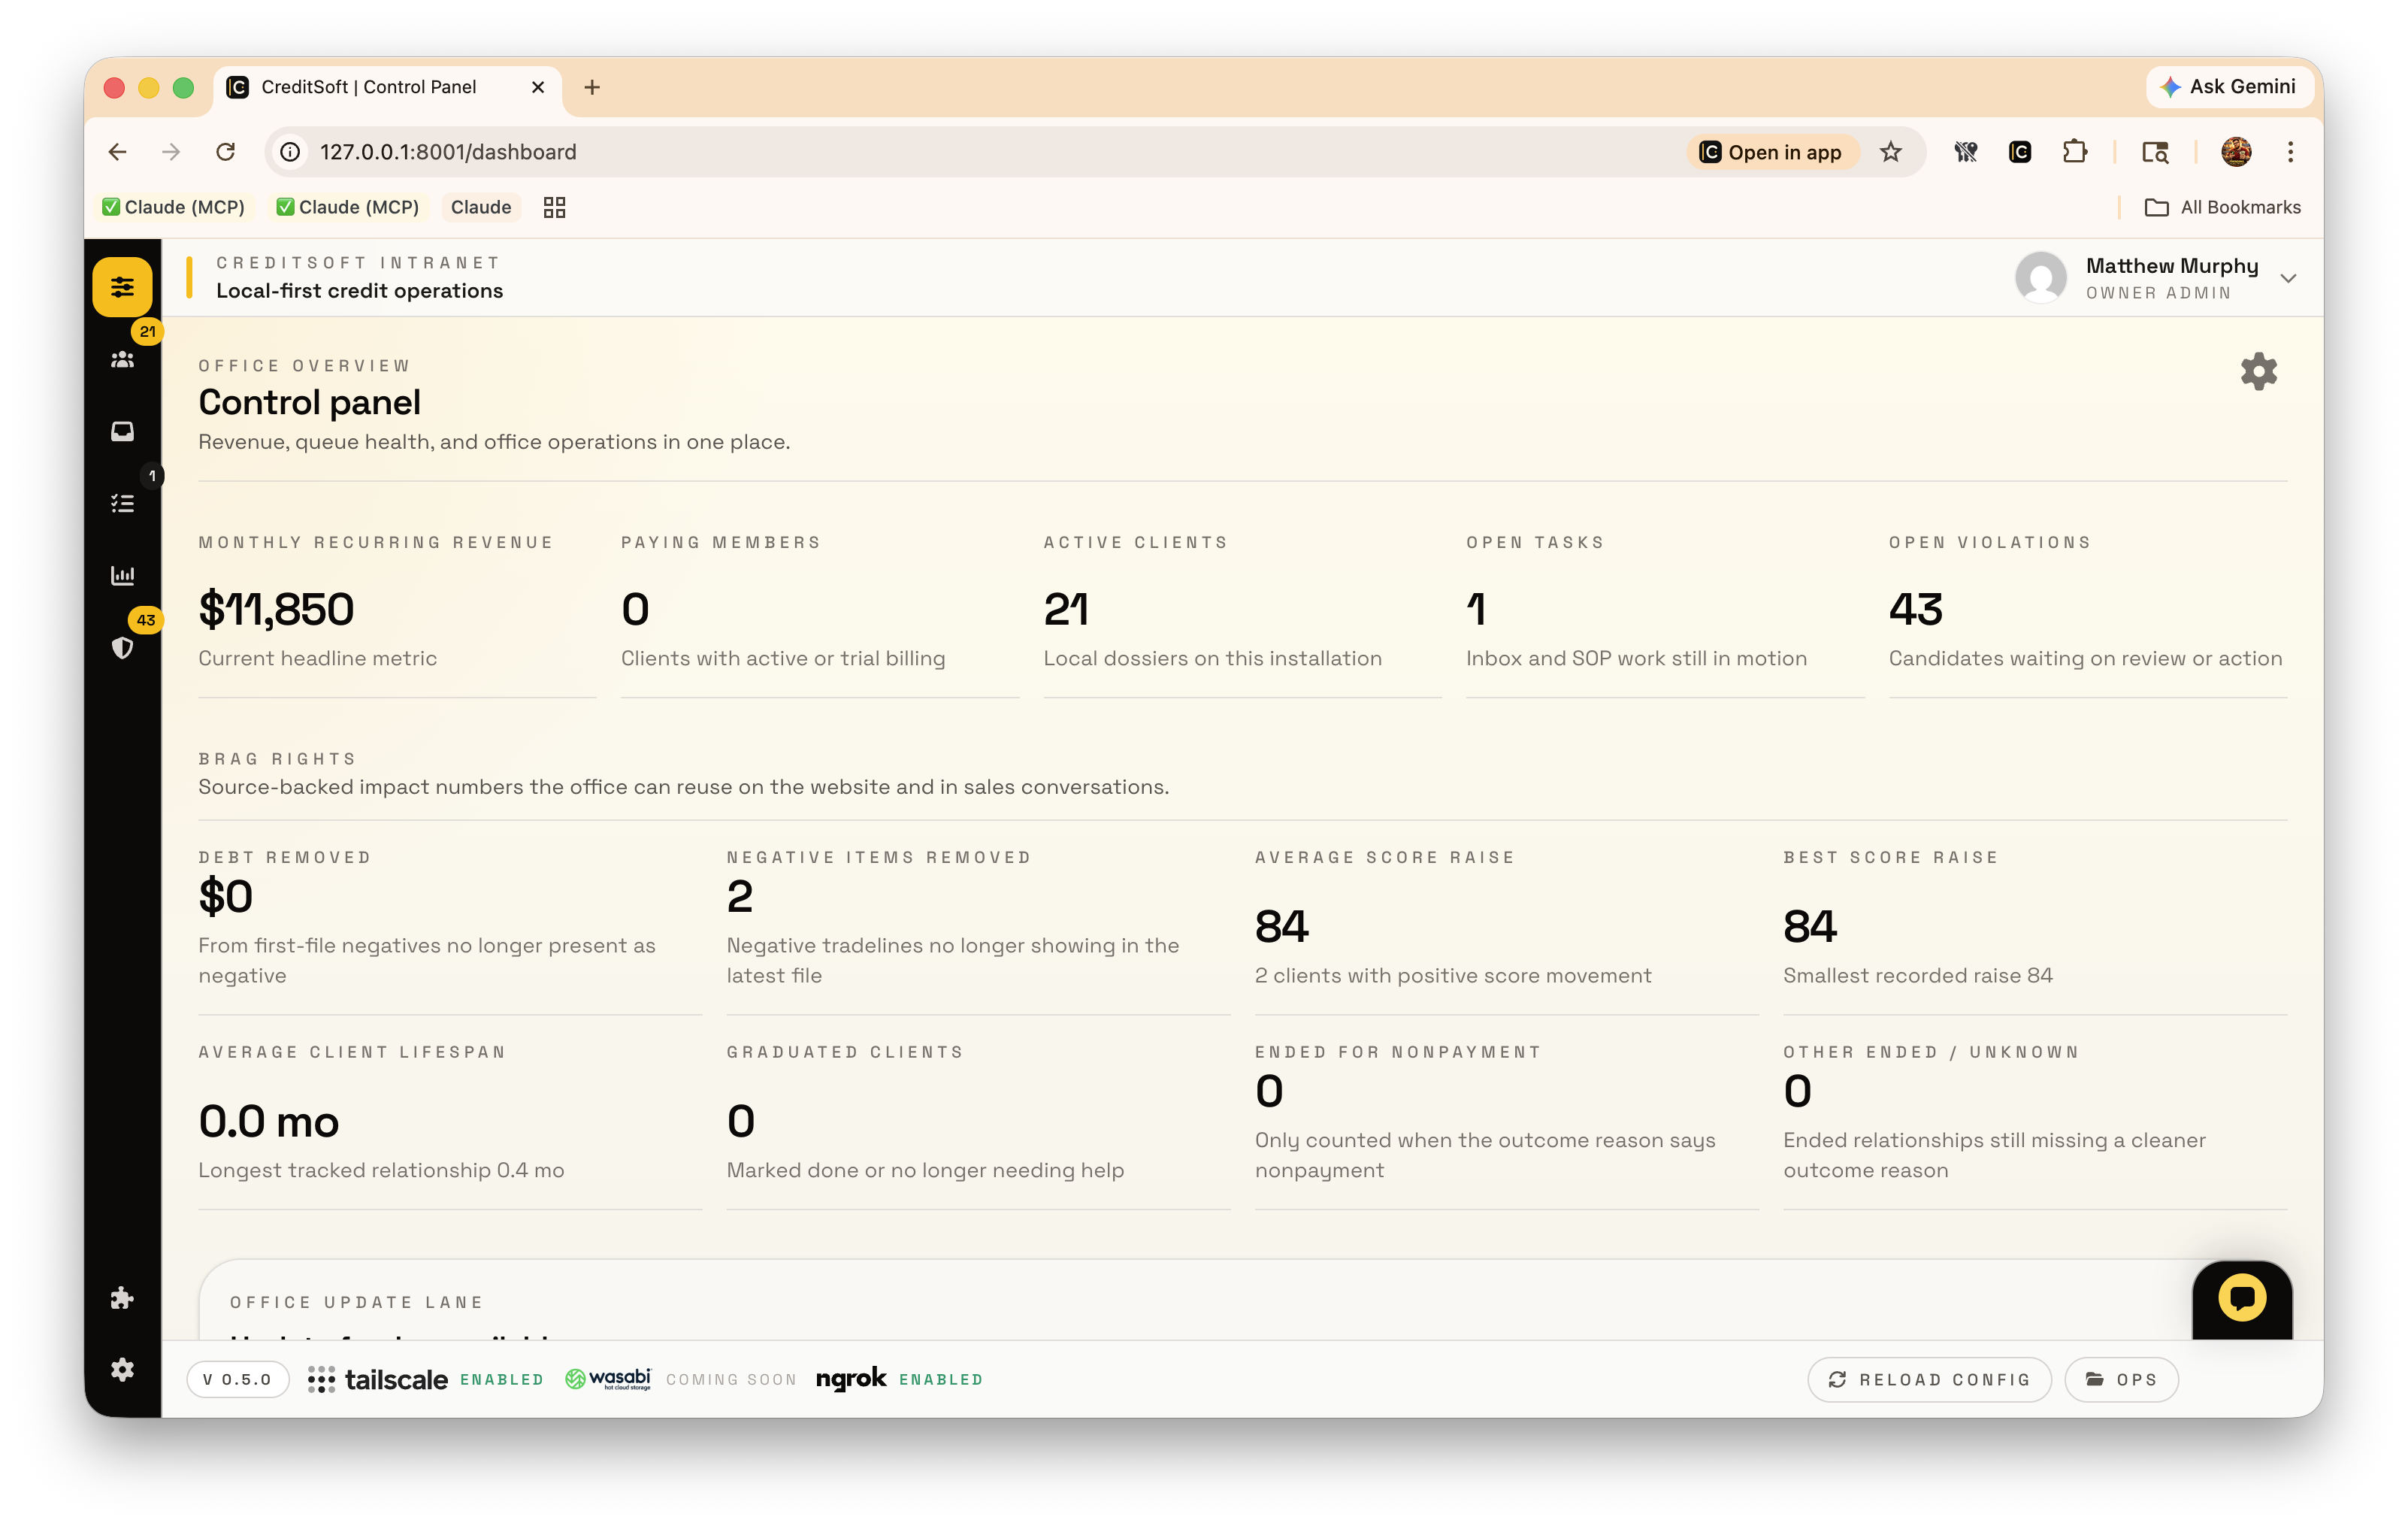The width and height of the screenshot is (2408, 1529).
Task: Open the puzzle-piece integrations sidebar icon
Action: tap(122, 1298)
